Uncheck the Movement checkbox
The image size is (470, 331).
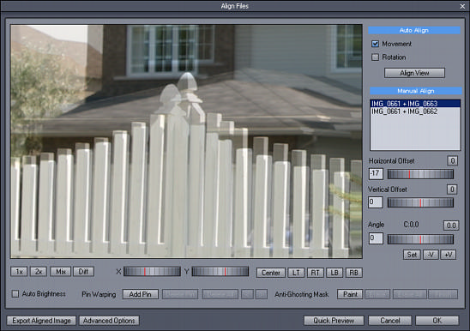[x=376, y=44]
